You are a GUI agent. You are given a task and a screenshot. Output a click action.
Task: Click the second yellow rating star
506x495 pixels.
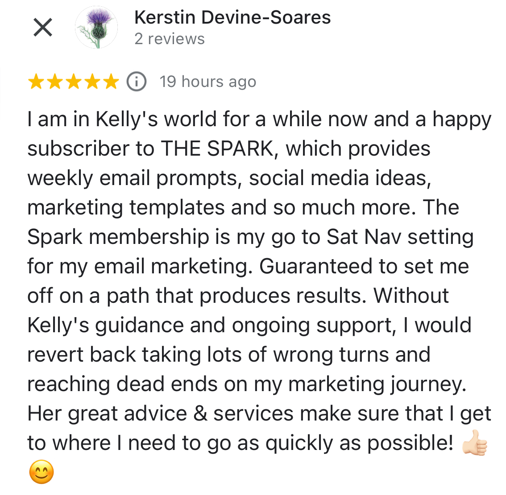click(x=54, y=82)
